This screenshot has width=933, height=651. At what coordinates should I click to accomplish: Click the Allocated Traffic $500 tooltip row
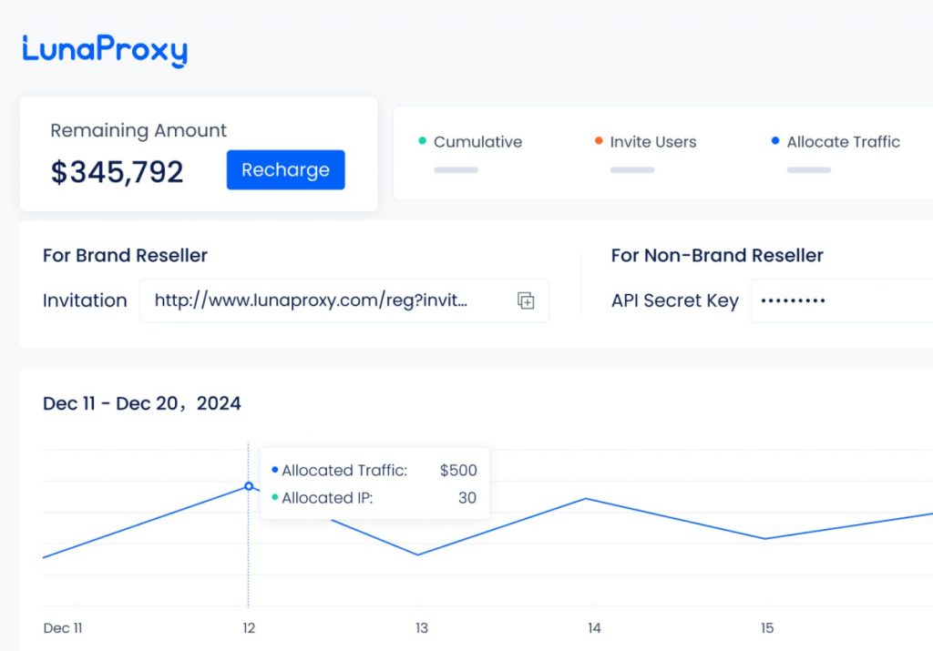point(374,470)
